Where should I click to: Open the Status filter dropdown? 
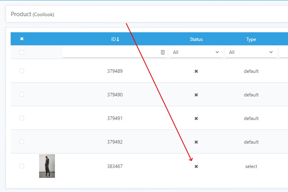(196, 52)
